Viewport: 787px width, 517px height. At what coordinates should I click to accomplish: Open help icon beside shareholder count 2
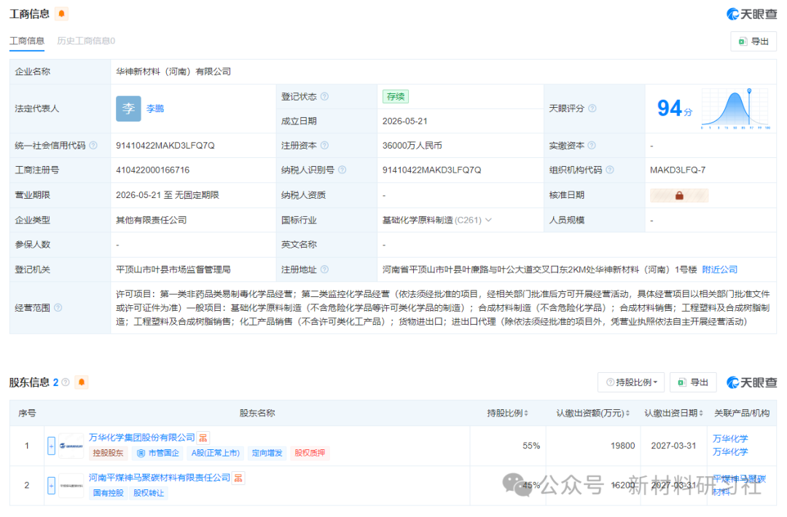[66, 382]
